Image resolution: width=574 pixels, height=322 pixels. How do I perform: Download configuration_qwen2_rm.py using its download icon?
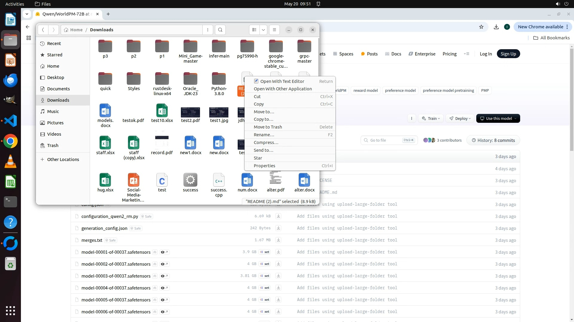point(278,216)
